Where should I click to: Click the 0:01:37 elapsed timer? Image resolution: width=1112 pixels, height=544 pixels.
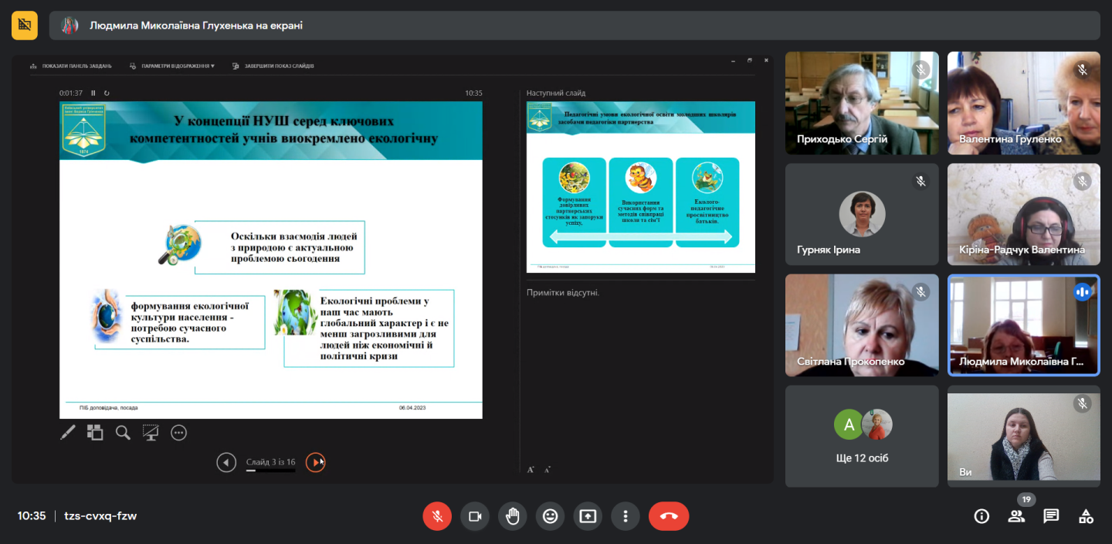(71, 93)
